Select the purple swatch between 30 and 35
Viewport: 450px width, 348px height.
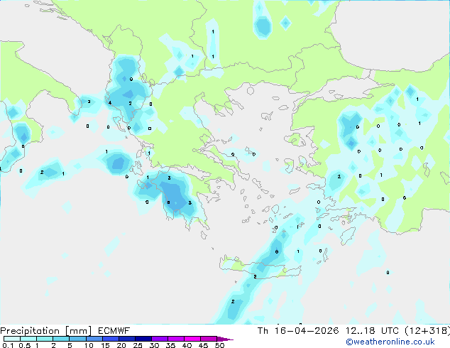point(160,339)
